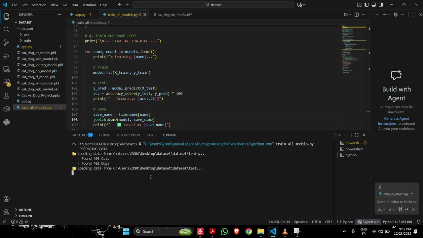Click the chat input describe field
Screen dimensions: 423x238
click(397, 202)
